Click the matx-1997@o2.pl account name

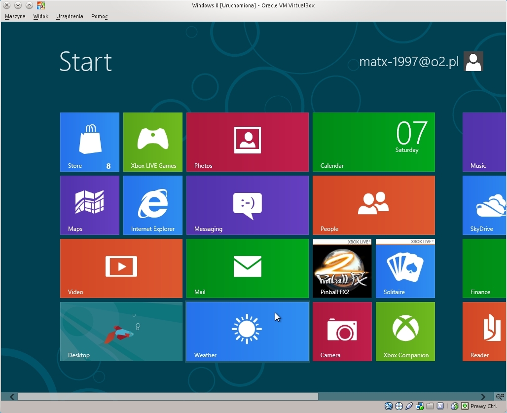tap(409, 62)
